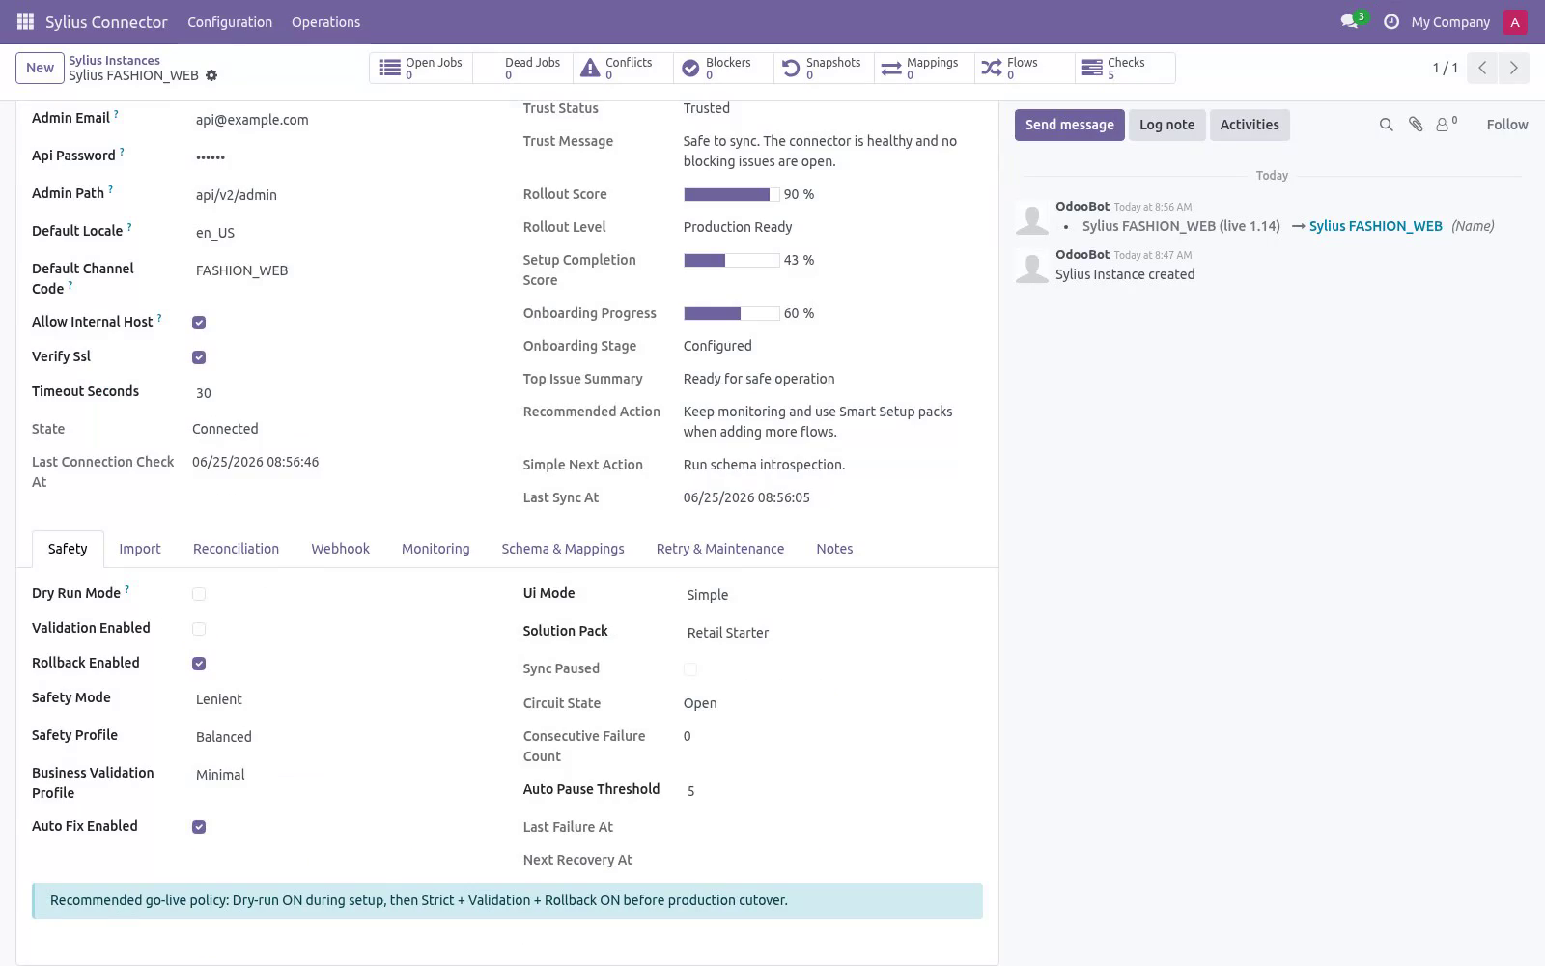Go to the previous record arrow
The height and width of the screenshot is (966, 1545).
[1482, 68]
